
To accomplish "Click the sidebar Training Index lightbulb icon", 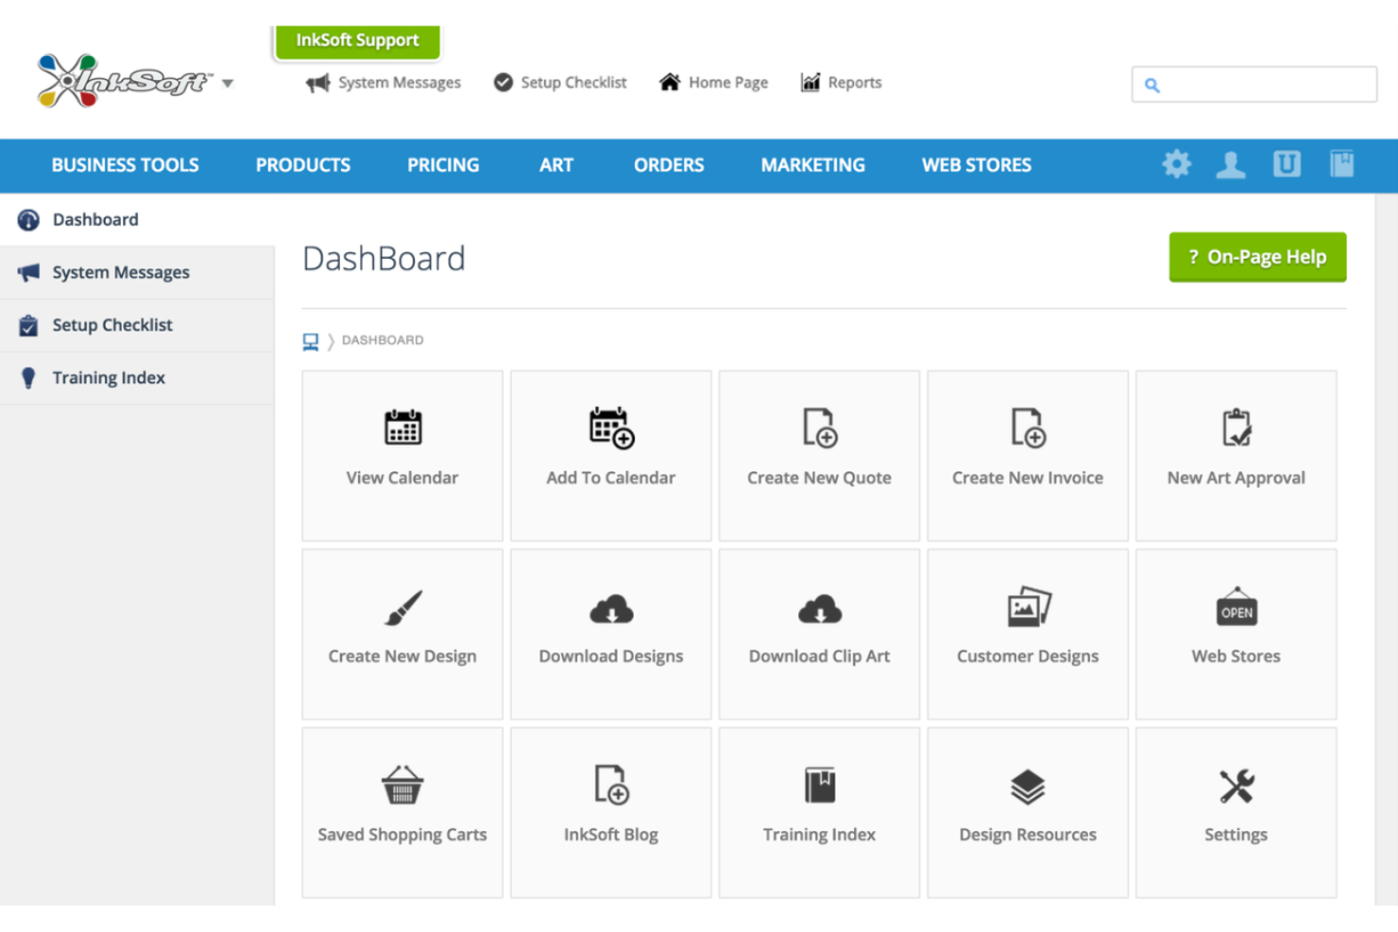I will (x=28, y=379).
